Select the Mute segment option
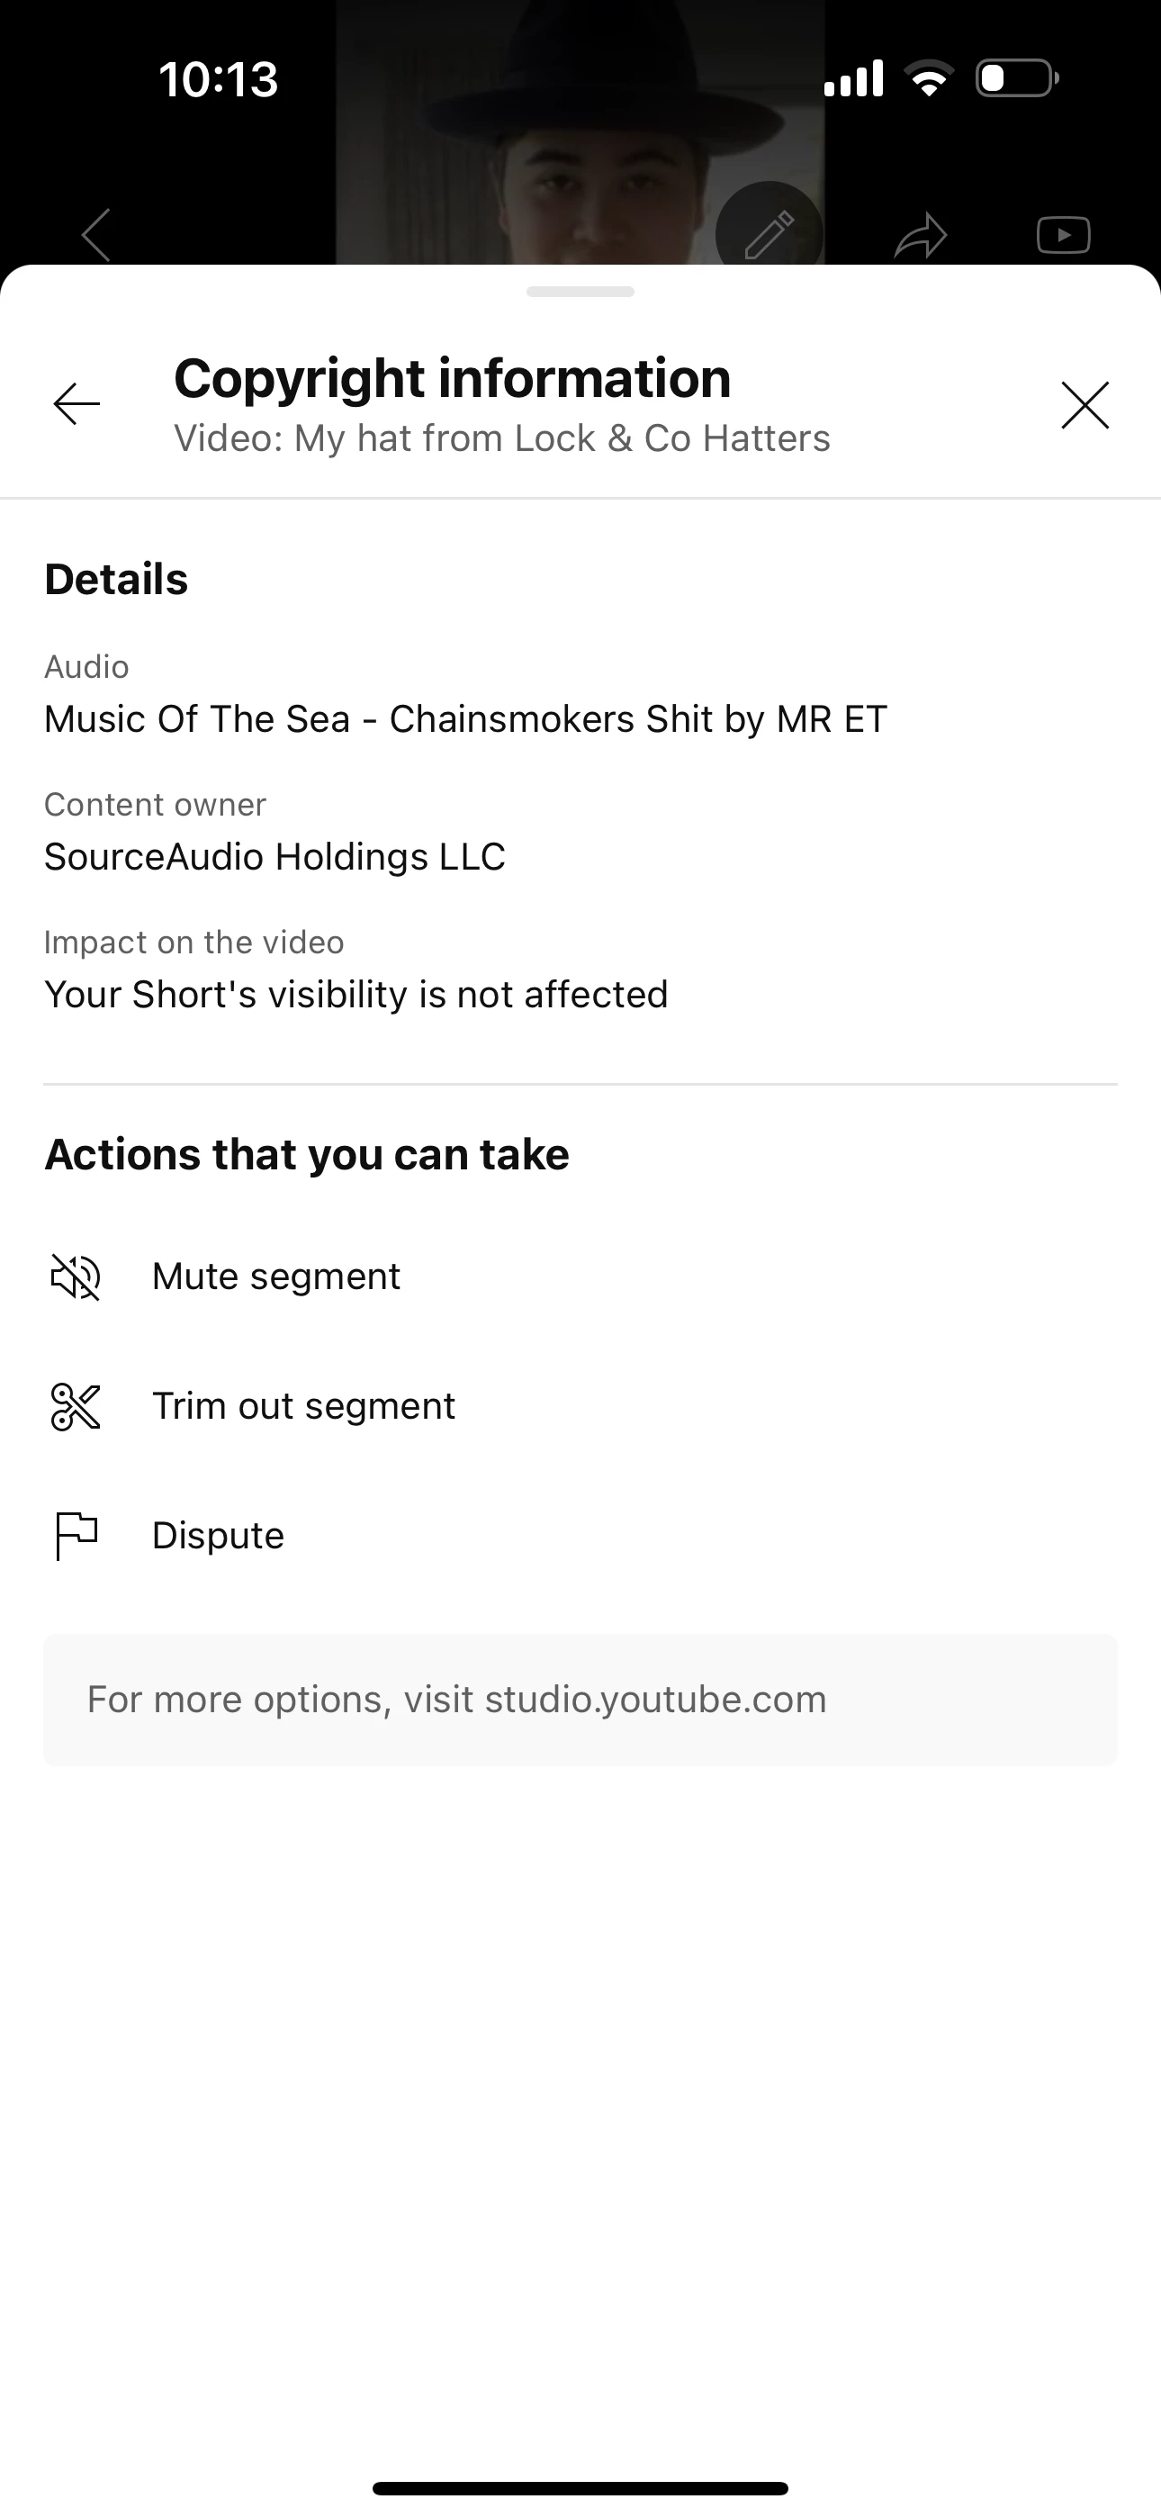 point(275,1277)
